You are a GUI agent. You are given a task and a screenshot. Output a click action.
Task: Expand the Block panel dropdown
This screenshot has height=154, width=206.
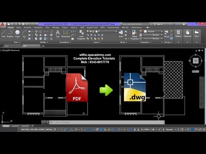pyautogui.click(x=124, y=42)
